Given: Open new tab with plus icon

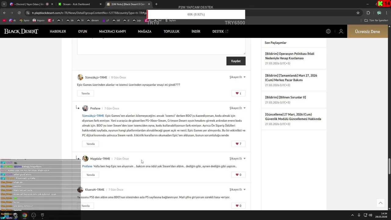Looking at the screenshot, I should pos(156,4).
